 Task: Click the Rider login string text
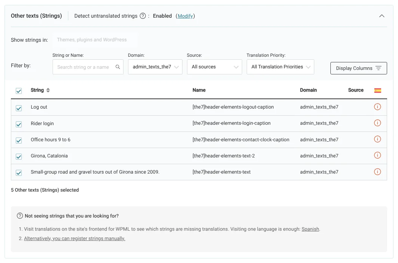[42, 124]
